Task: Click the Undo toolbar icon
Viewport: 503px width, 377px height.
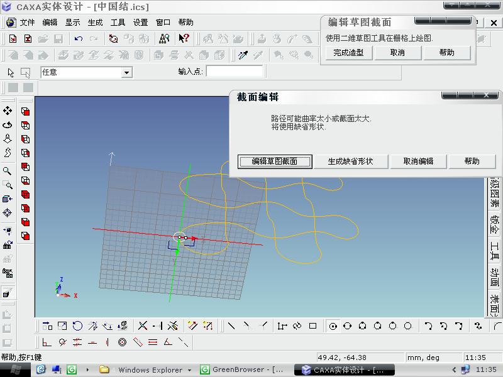Action: click(x=78, y=39)
